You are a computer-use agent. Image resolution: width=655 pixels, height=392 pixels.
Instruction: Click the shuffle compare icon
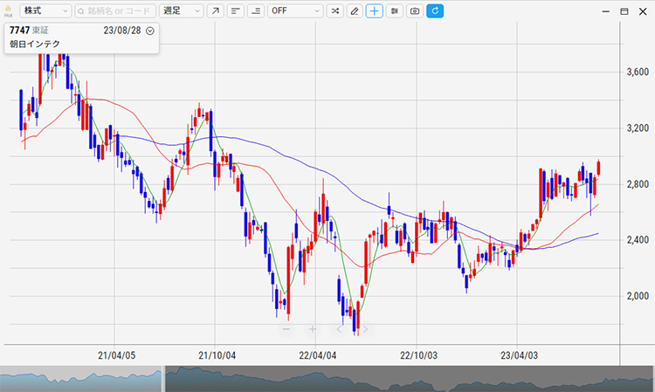pos(334,11)
